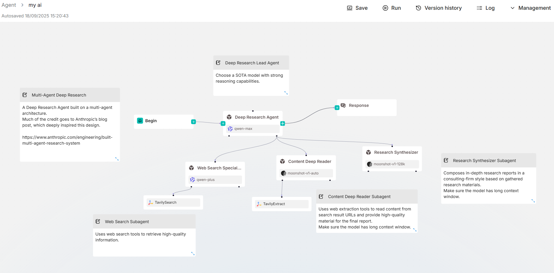
Task: Click the 'Choose a SOTA model' note text
Action: (249, 78)
